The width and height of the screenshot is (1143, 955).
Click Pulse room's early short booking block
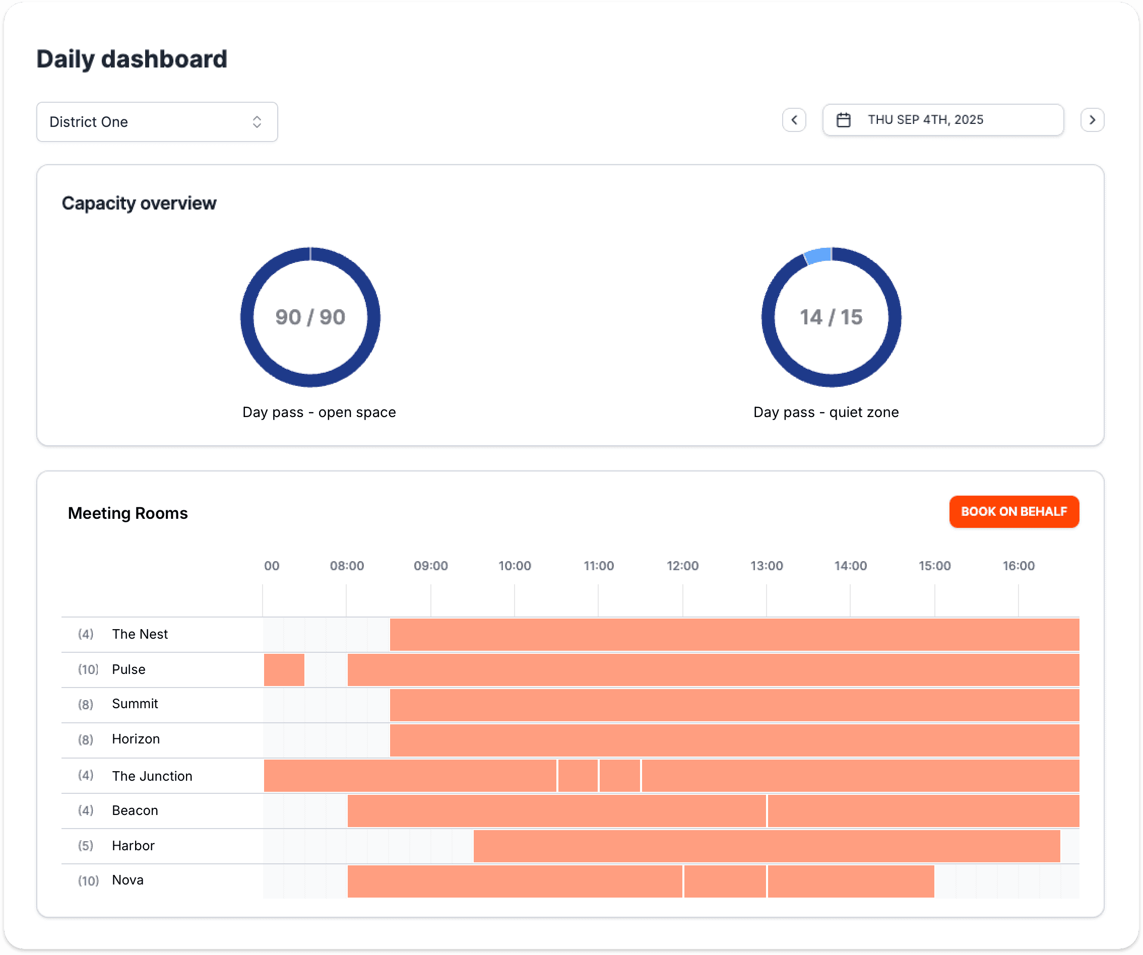(284, 669)
